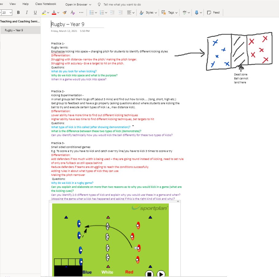Open the Class Notebook tab

click(x=46, y=4)
